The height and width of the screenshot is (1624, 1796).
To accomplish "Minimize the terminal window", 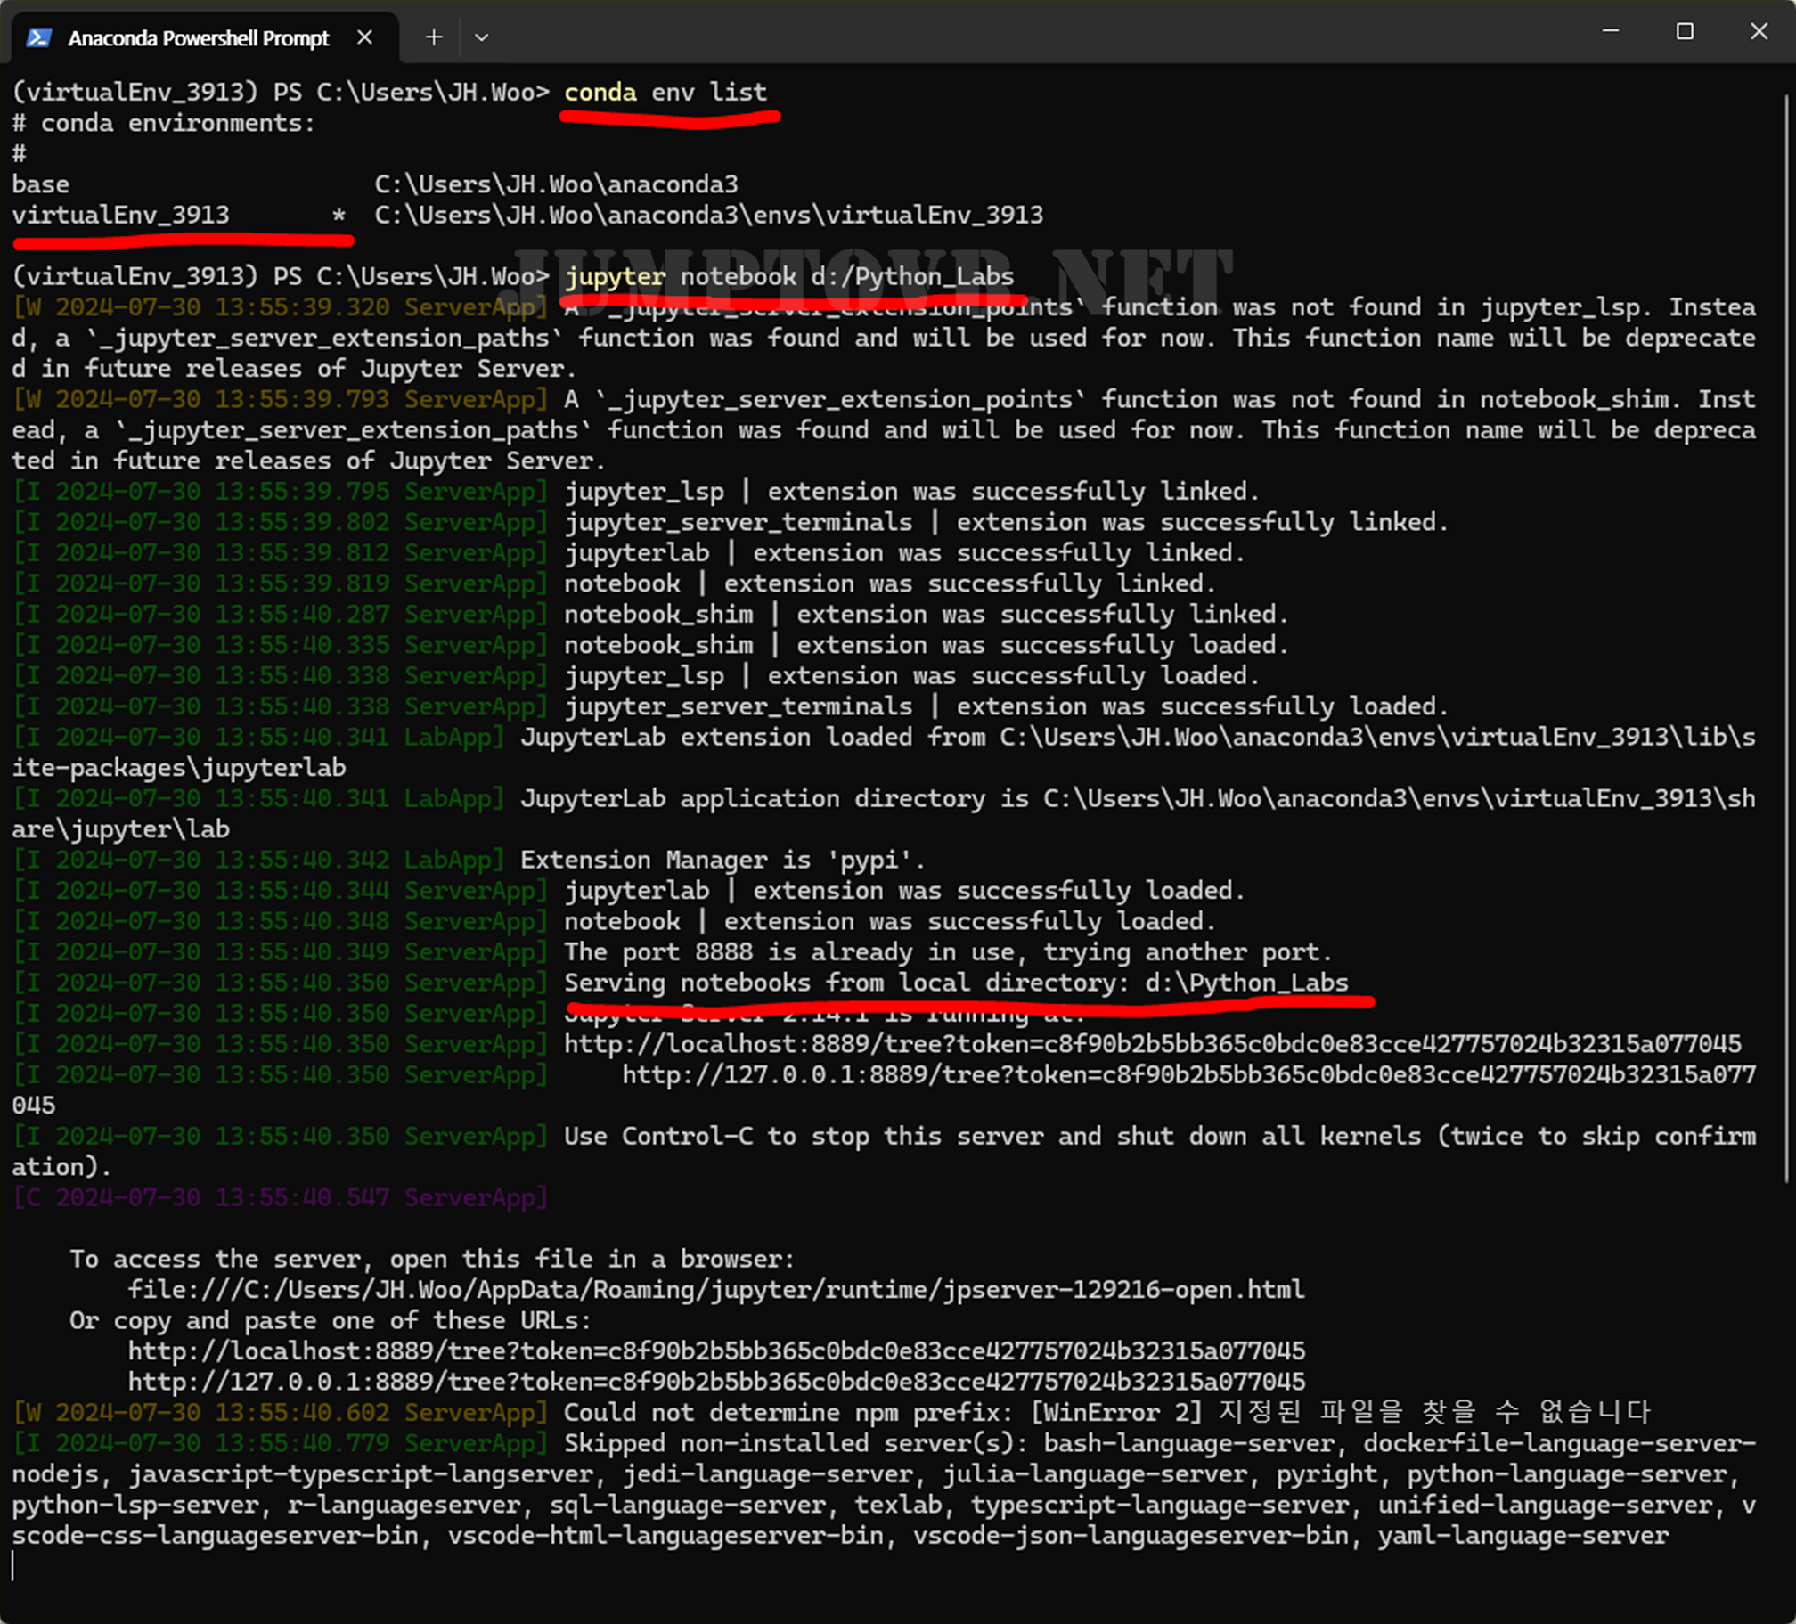I will point(1611,31).
